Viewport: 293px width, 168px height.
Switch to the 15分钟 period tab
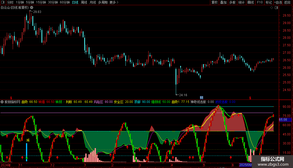click(x=41, y=2)
